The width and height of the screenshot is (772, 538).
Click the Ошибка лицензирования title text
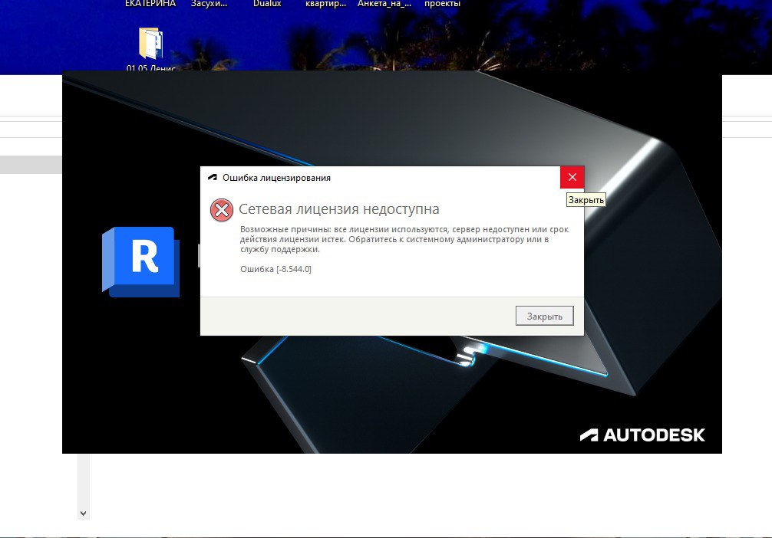tap(276, 178)
